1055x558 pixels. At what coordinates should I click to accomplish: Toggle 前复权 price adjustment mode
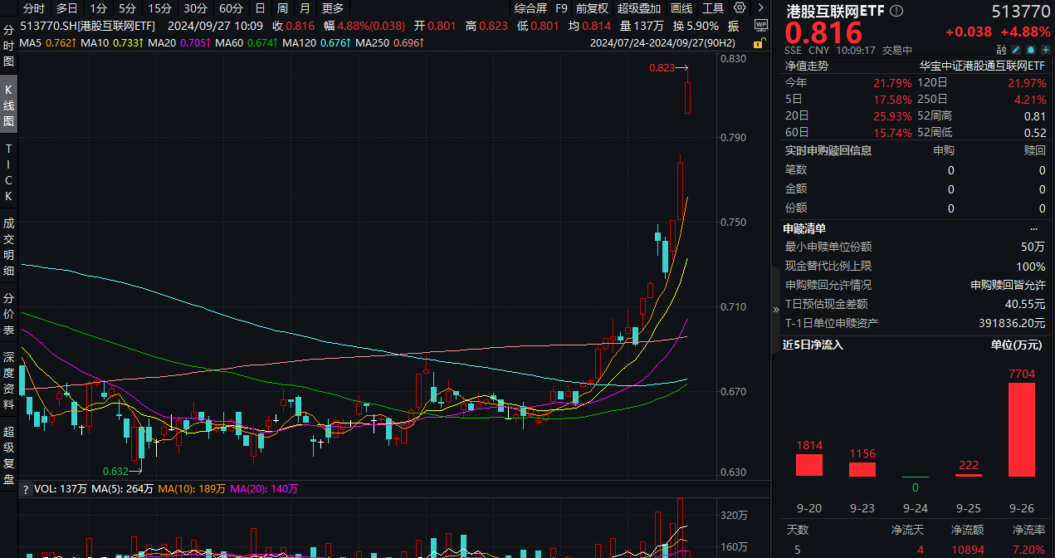(x=592, y=8)
